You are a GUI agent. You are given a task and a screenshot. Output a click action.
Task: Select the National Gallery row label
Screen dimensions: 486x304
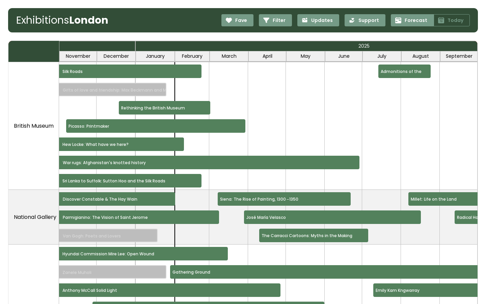tap(35, 217)
